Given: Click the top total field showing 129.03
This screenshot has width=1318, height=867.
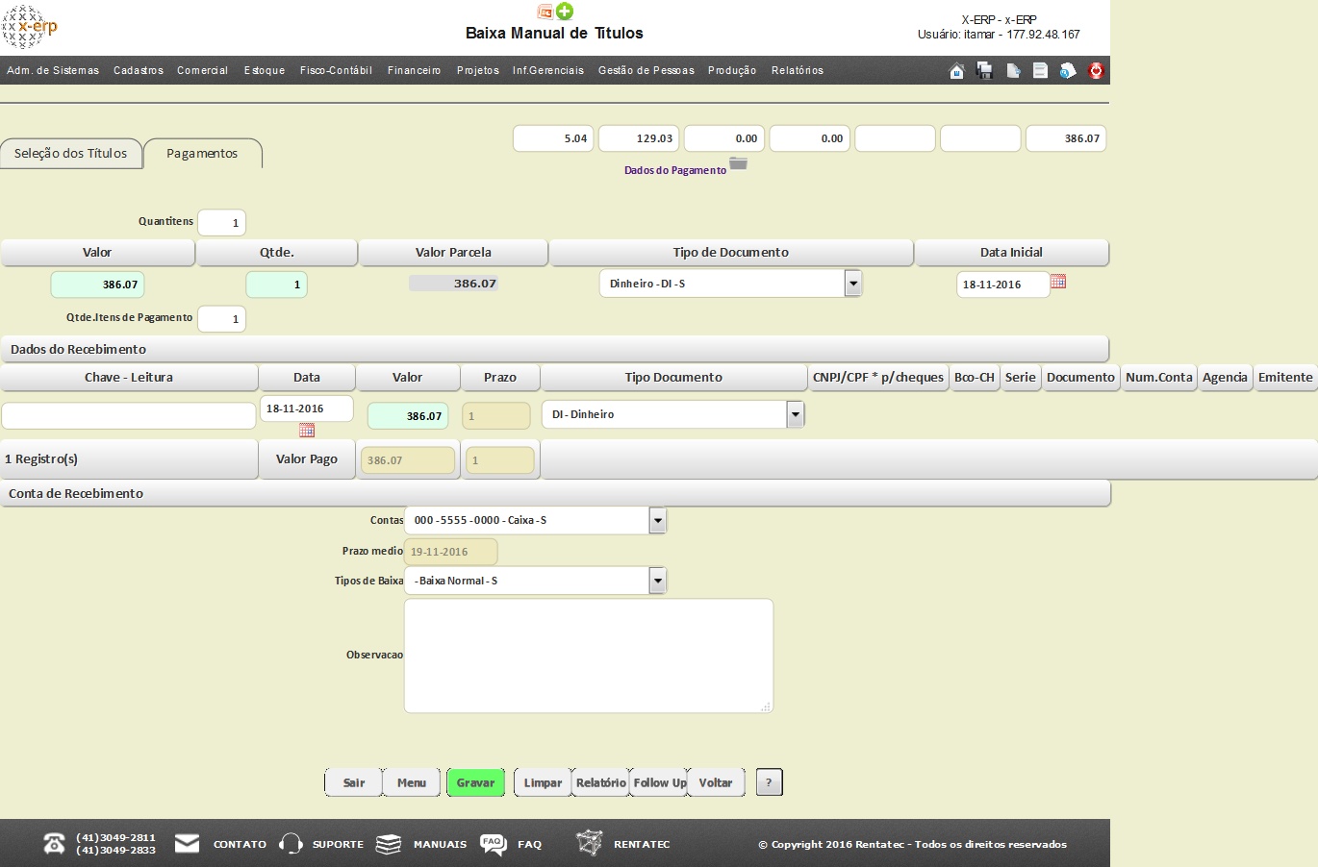Looking at the screenshot, I should (x=639, y=138).
